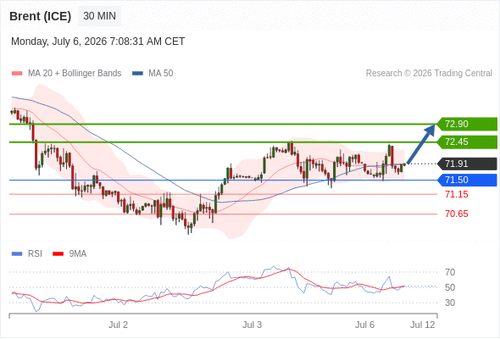The width and height of the screenshot is (500, 339).
Task: Select the red 71.15 support value
Action: click(456, 194)
